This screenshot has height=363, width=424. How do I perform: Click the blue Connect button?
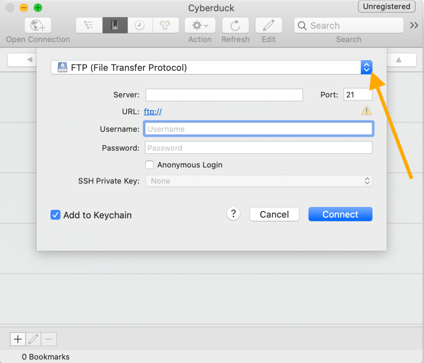(340, 214)
